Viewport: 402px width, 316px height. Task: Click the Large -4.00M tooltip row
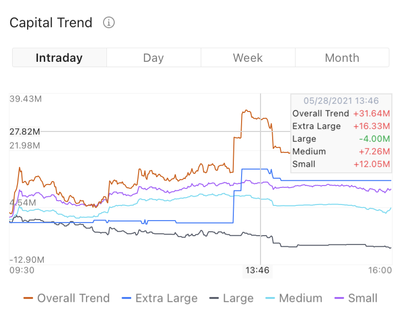[x=341, y=139]
